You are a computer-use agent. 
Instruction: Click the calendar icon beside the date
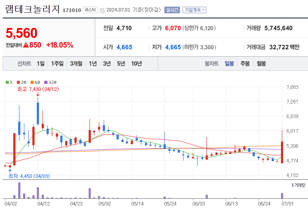point(102,10)
